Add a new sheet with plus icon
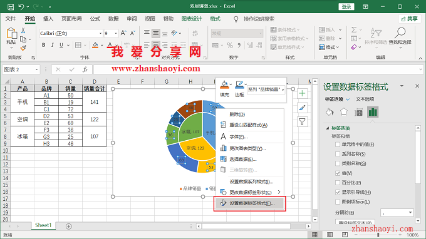 (x=69, y=226)
